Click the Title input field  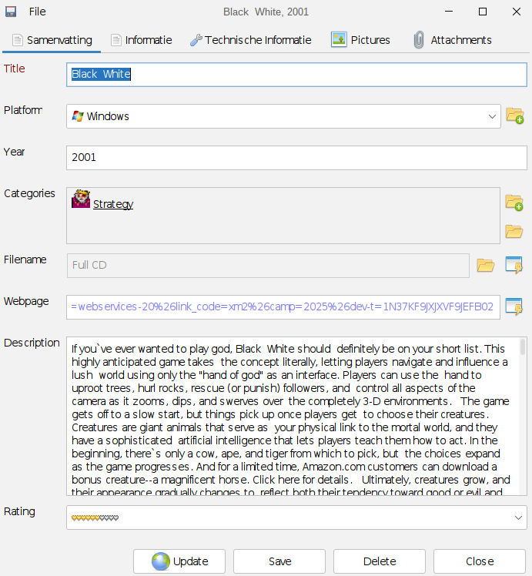(296, 75)
